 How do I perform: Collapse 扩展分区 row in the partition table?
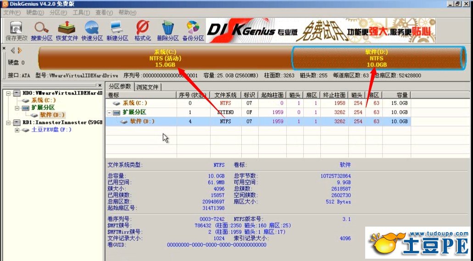click(109, 112)
